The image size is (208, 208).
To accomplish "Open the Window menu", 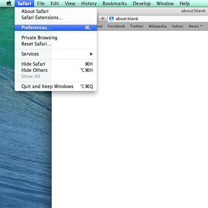I will tap(165, 4).
